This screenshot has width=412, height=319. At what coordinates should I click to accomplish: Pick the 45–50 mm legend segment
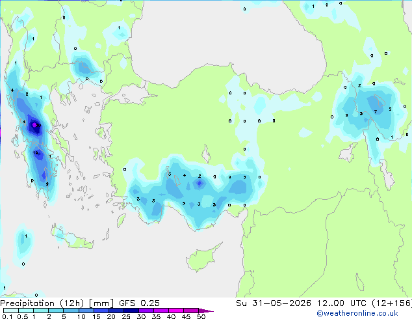point(191,311)
